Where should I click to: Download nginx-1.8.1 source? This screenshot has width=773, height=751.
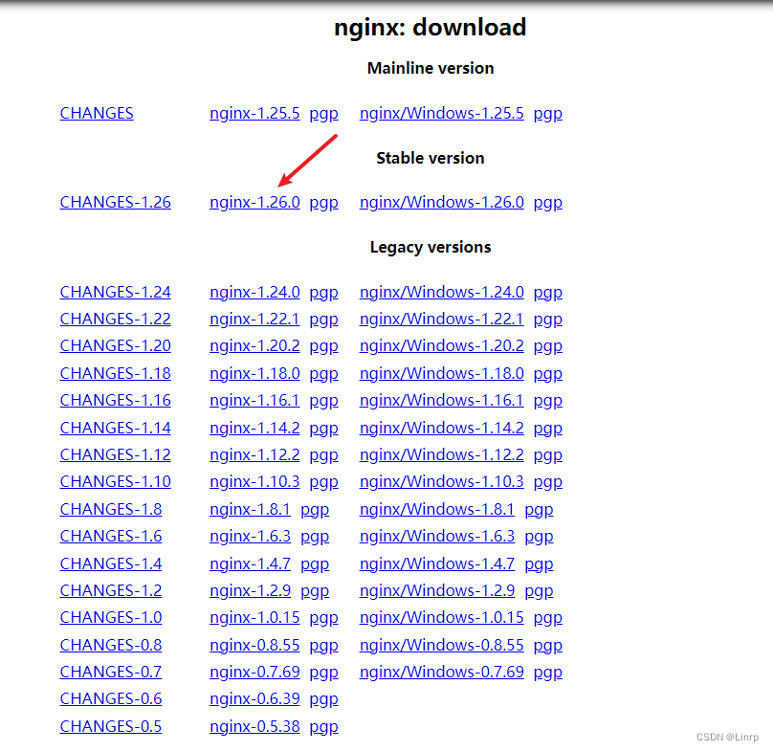click(x=250, y=509)
